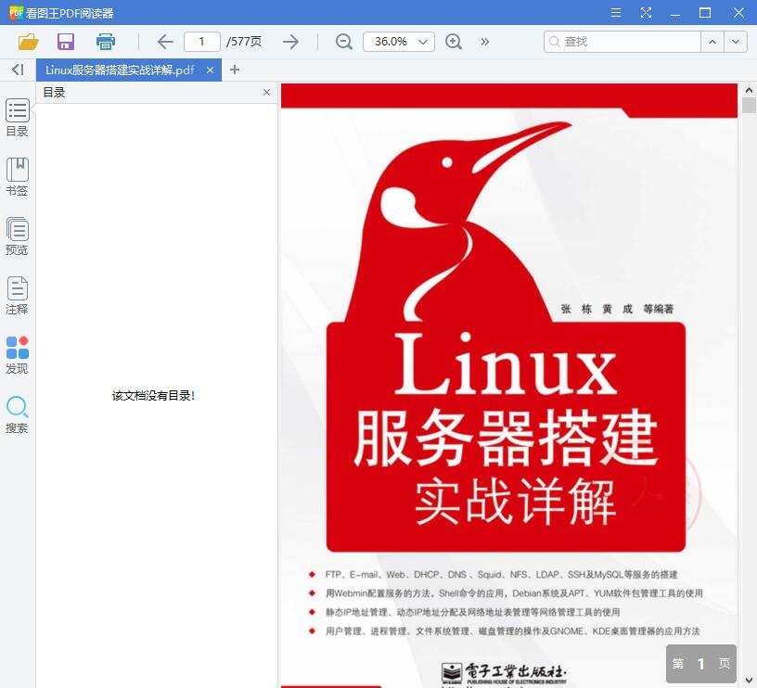
Task: Open a file with the folder icon
Action: coord(29,42)
